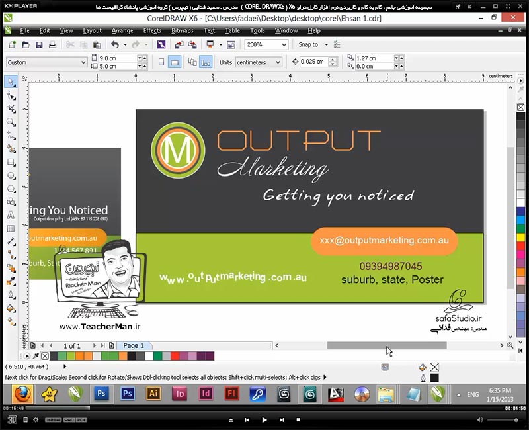This screenshot has height=430, width=529.
Task: Click the Save diskette icon
Action: tap(39, 44)
